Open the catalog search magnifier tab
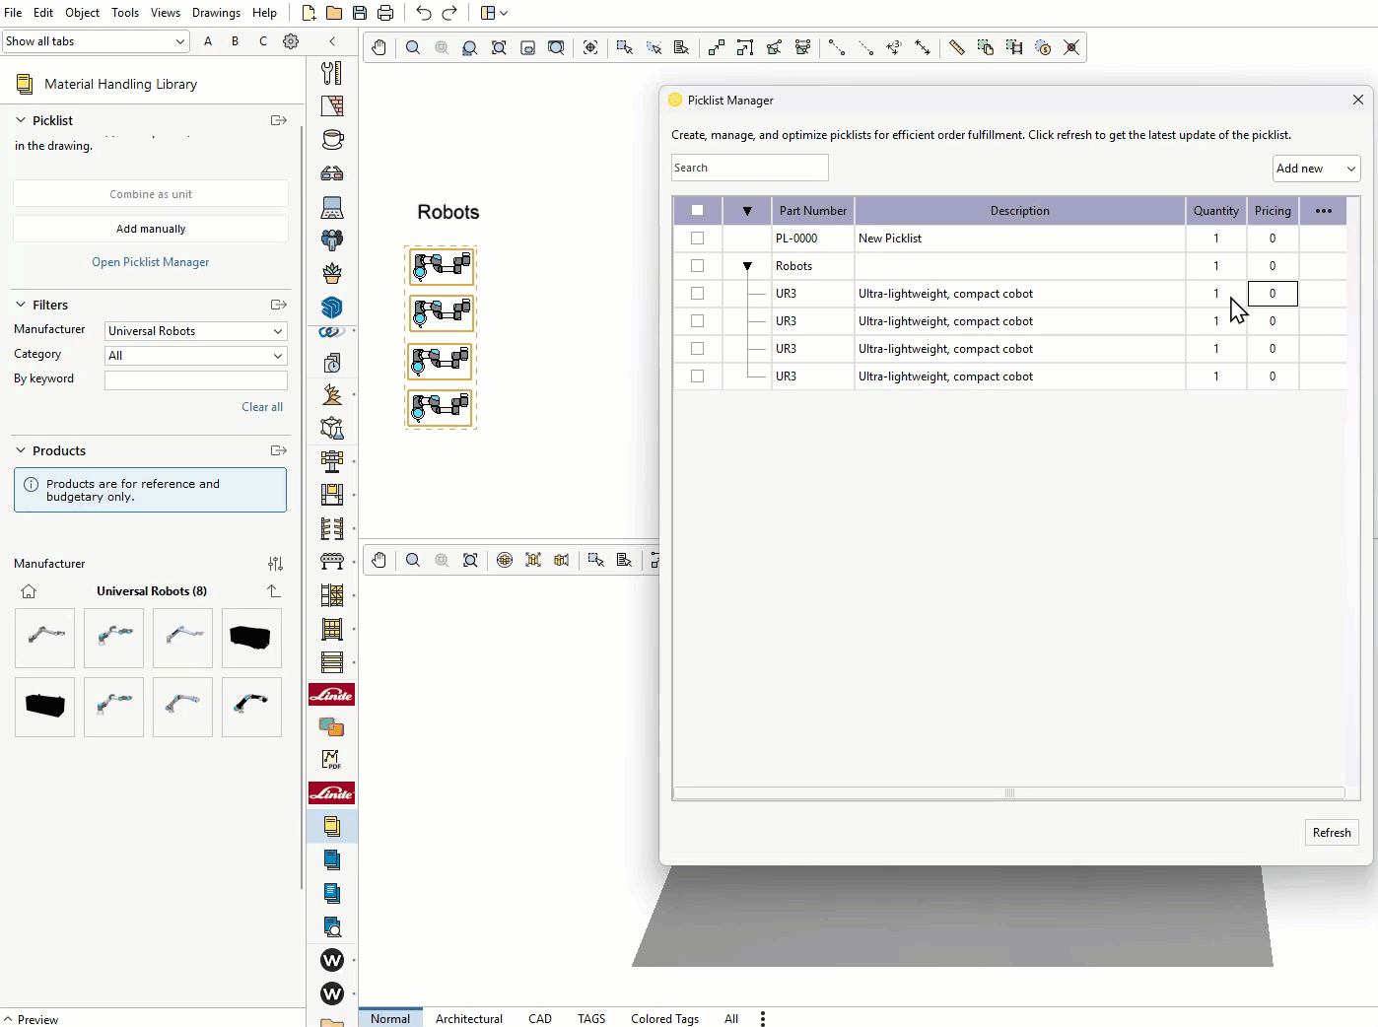The image size is (1378, 1027). [x=332, y=926]
